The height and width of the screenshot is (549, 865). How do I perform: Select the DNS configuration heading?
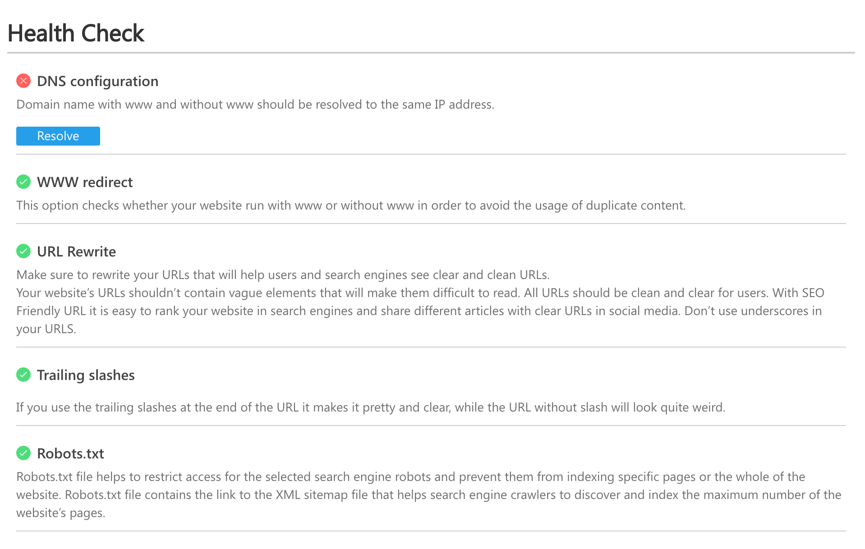[x=97, y=82]
